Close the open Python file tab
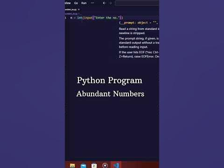Viewport: 224px width, 168px height. [79, 10]
